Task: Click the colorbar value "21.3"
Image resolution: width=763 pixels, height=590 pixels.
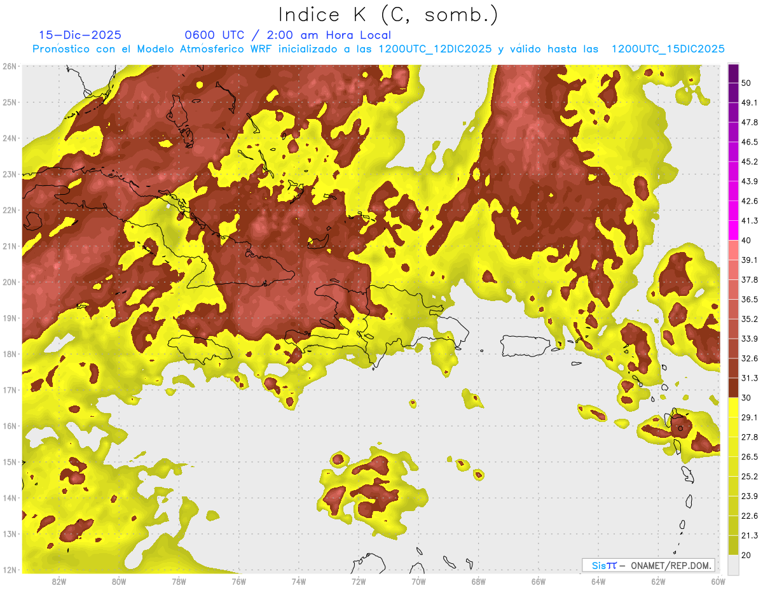Action: [x=750, y=536]
